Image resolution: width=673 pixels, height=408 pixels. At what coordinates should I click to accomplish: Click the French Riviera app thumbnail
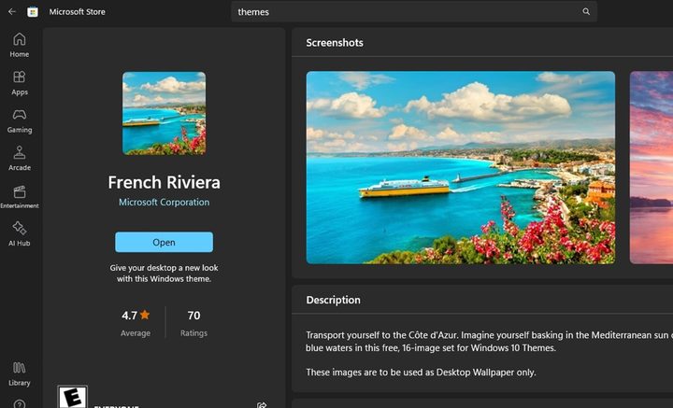(164, 113)
